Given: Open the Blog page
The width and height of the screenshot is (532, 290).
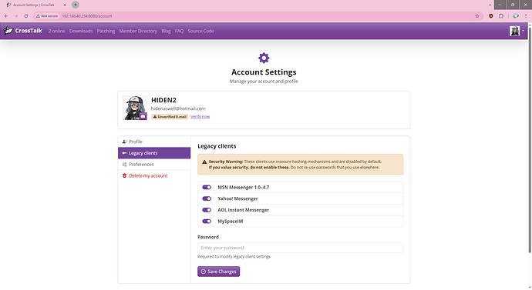Looking at the screenshot, I should [x=166, y=31].
